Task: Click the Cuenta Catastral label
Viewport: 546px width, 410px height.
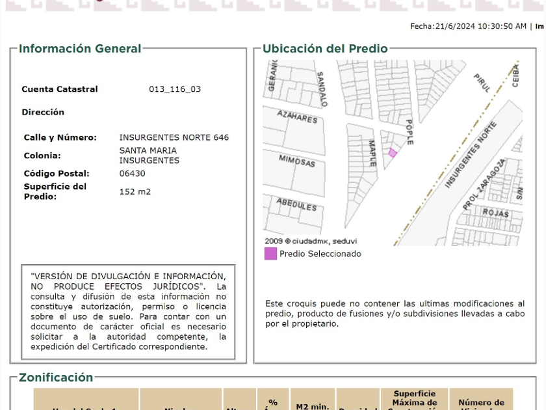Action: point(60,89)
